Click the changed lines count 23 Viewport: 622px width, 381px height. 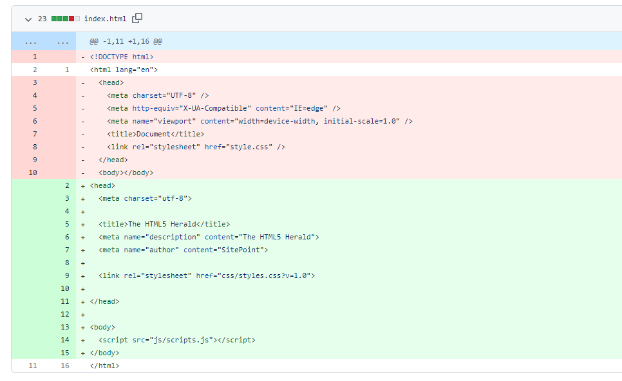tap(42, 19)
